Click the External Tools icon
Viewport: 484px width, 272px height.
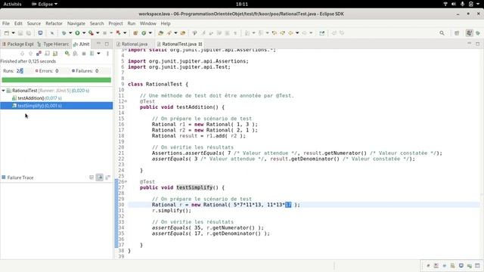118,33
